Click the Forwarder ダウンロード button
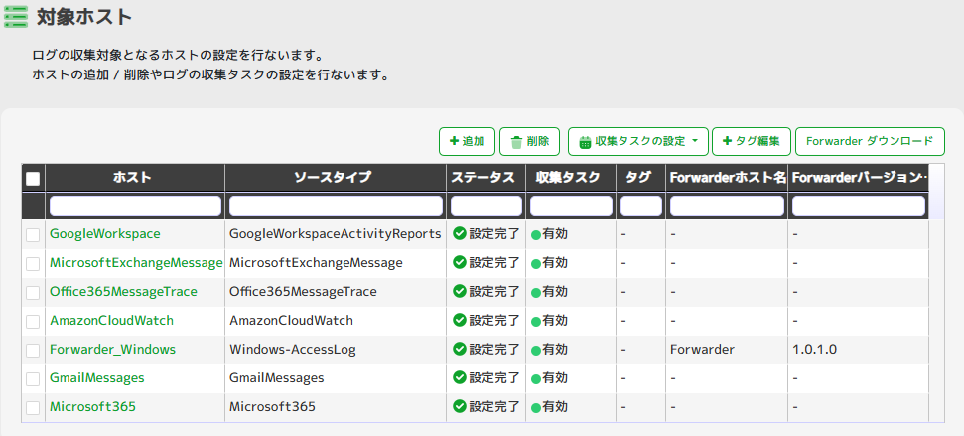The width and height of the screenshot is (964, 436). coord(870,141)
